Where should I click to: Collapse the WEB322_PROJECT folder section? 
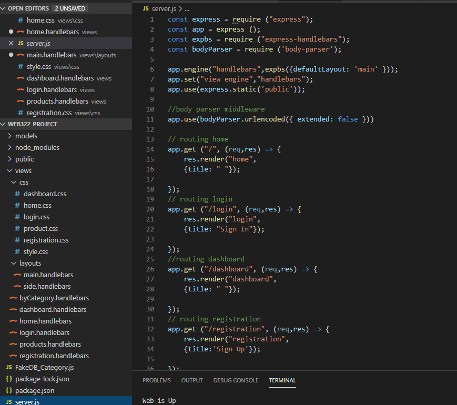pos(4,124)
